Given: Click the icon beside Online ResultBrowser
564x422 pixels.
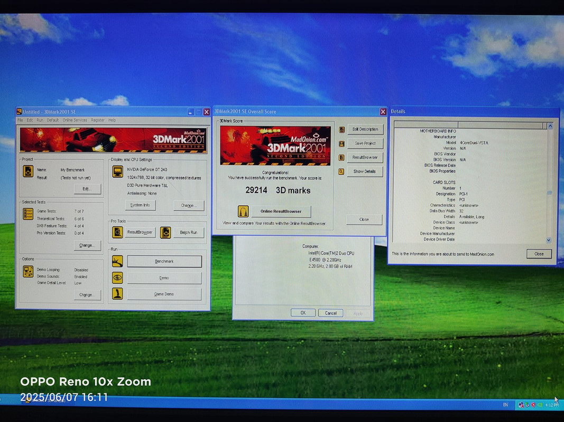Looking at the screenshot, I should (243, 212).
